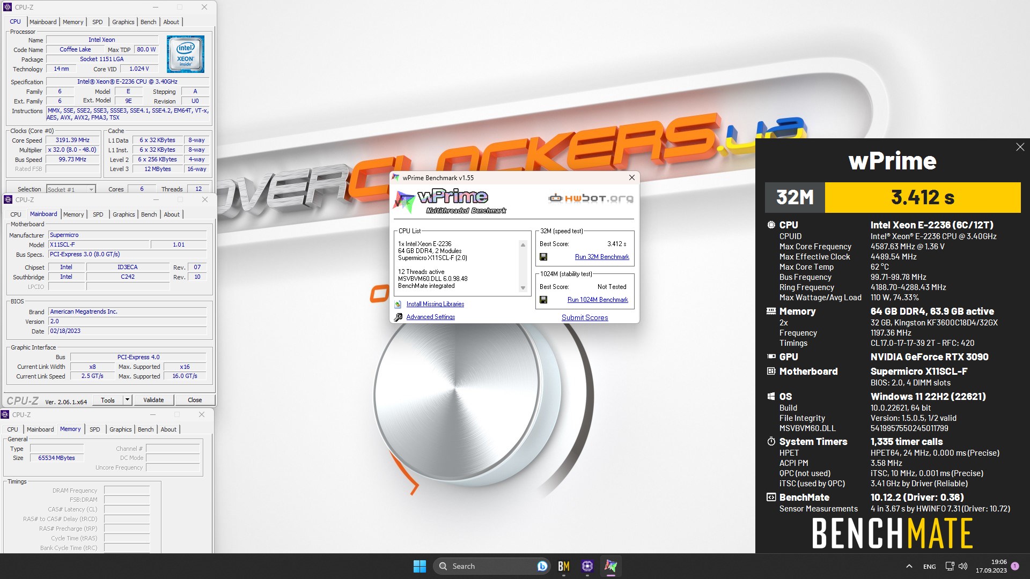Click 'NVIDIA GeForce RTX 3090' text in BenchMate
This screenshot has width=1030, height=579.
(929, 357)
